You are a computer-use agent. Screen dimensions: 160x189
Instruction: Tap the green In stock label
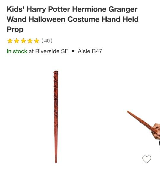[x=17, y=51]
